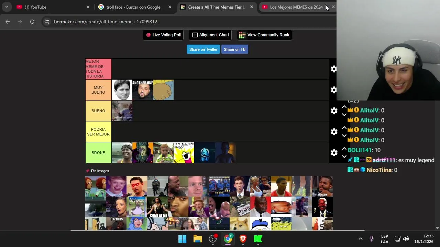
Task: Click Pin Images option
Action: (97, 171)
